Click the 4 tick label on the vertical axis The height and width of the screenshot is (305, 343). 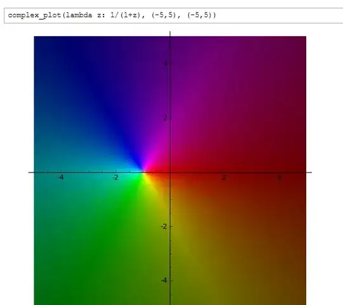[x=165, y=64]
